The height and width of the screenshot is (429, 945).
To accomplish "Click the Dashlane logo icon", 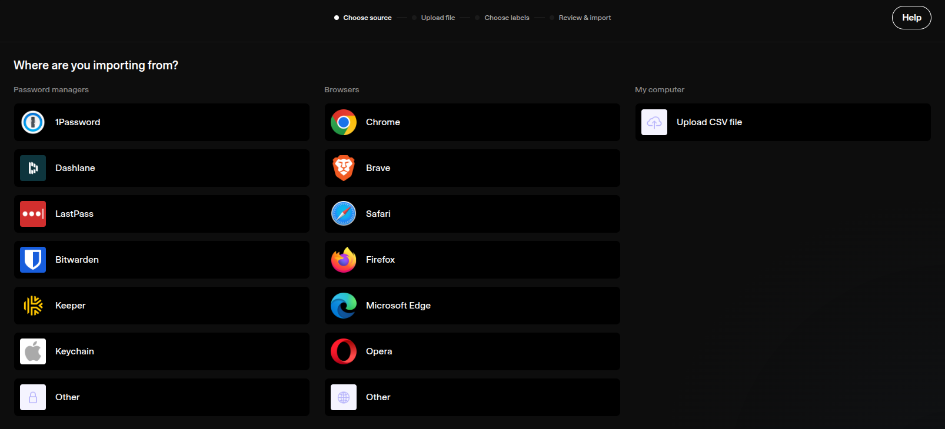I will tap(33, 168).
